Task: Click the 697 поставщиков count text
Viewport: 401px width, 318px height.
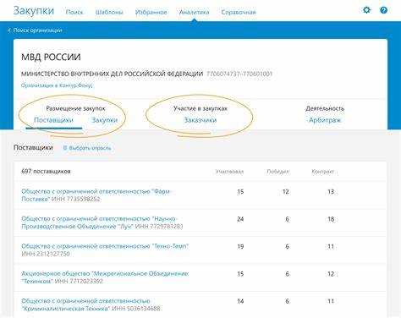Action: 46,171
